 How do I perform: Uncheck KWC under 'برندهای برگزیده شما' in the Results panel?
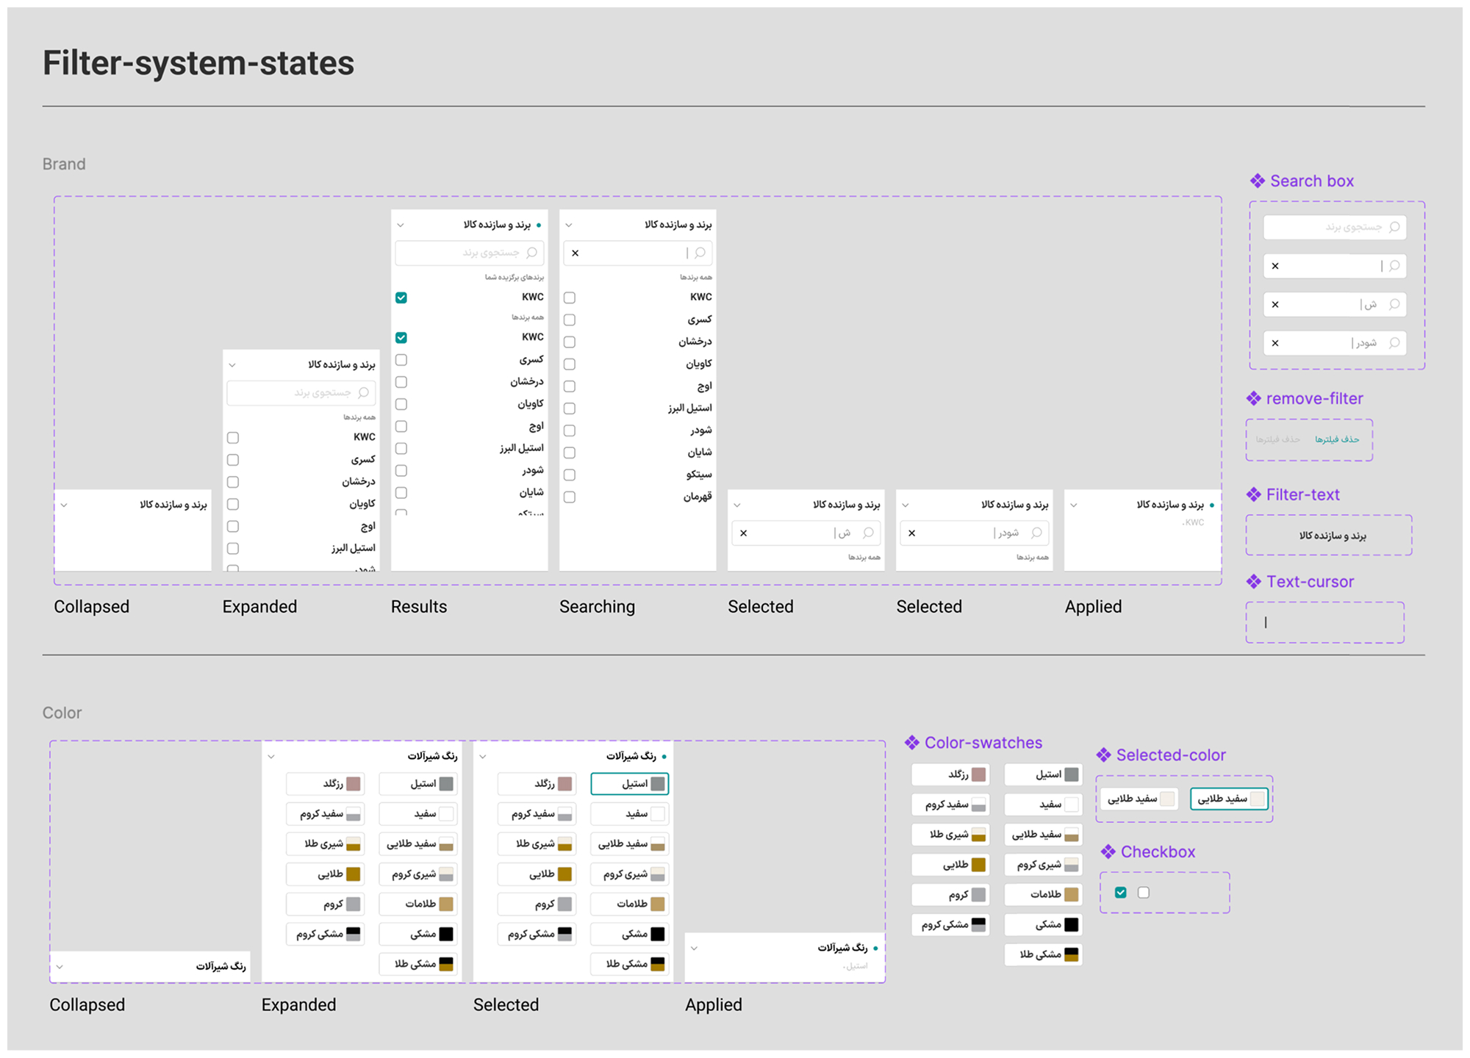pyautogui.click(x=401, y=298)
